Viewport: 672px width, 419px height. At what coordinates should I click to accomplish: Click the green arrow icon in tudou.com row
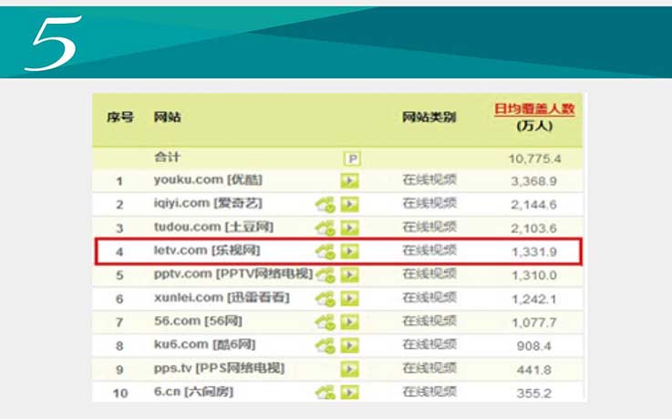(349, 229)
